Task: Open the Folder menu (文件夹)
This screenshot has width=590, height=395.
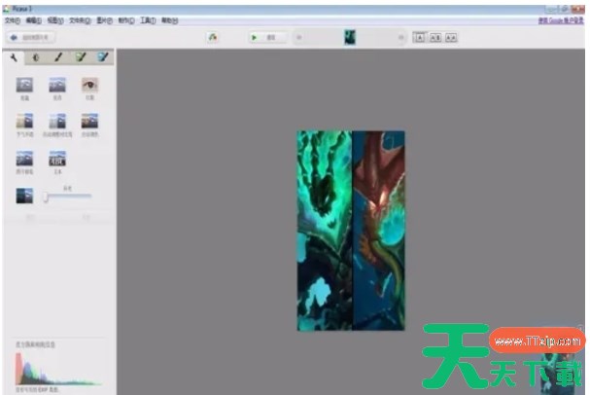Action: point(80,20)
